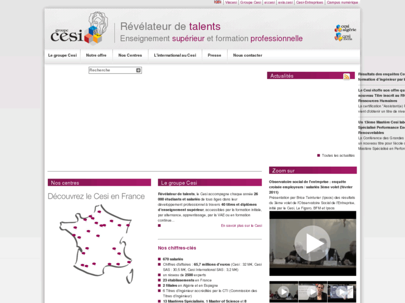Click the France map of Cesi centres
Screen dimensions: 405x303
[97, 244]
